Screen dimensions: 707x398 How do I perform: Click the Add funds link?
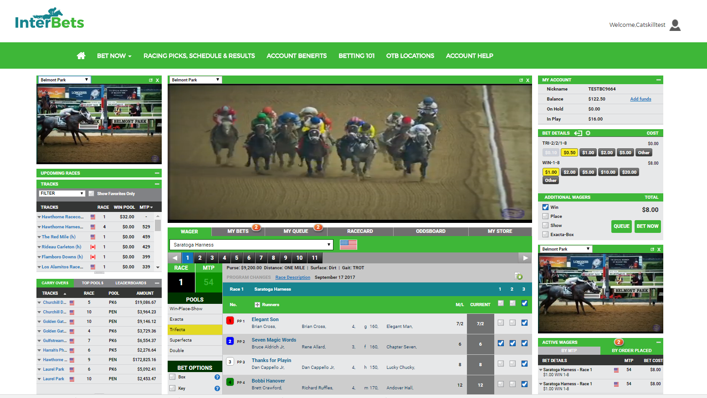[x=640, y=99]
